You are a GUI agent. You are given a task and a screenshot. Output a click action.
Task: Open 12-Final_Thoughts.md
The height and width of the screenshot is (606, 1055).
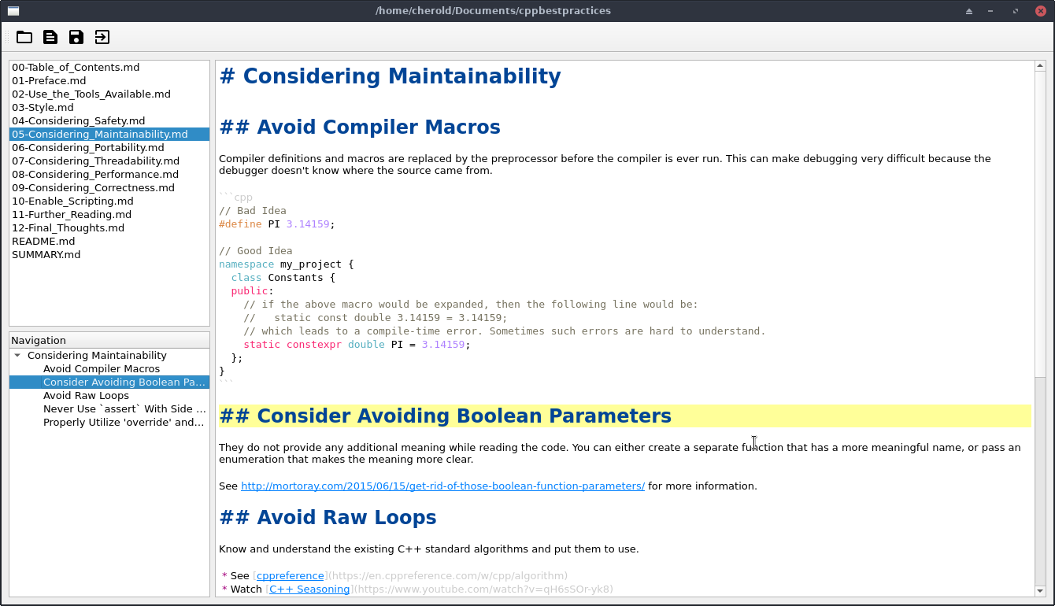click(x=109, y=228)
